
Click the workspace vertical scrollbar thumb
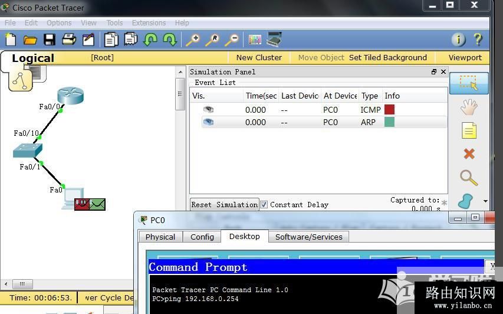[180, 94]
